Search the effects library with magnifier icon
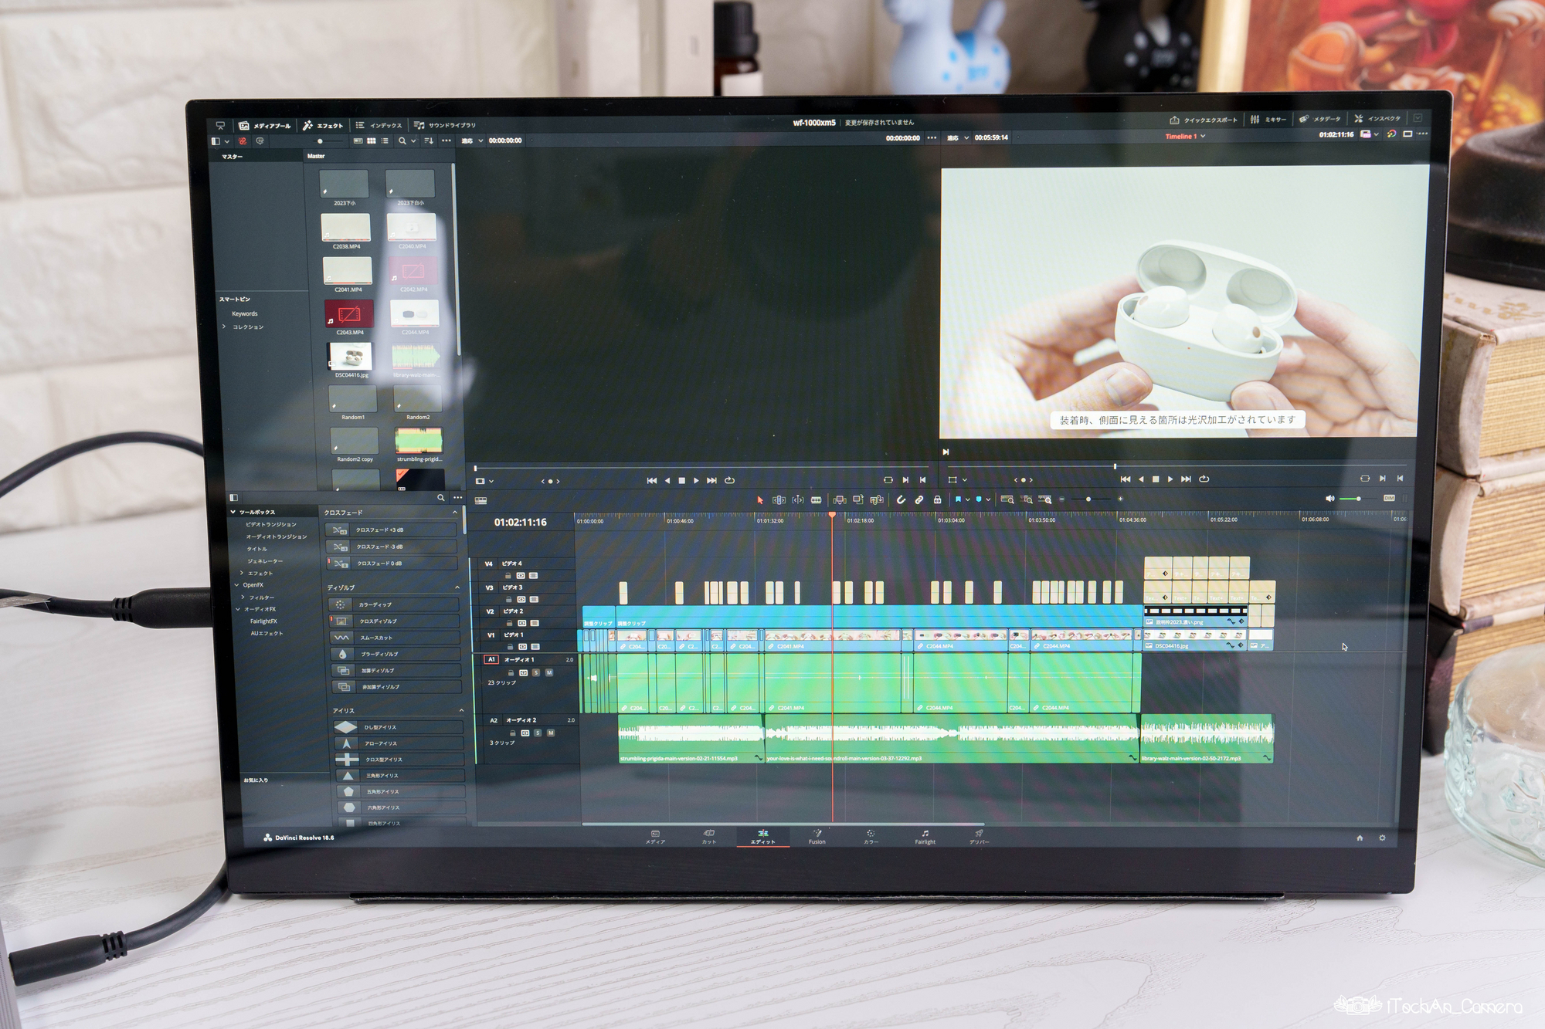 pyautogui.click(x=440, y=498)
